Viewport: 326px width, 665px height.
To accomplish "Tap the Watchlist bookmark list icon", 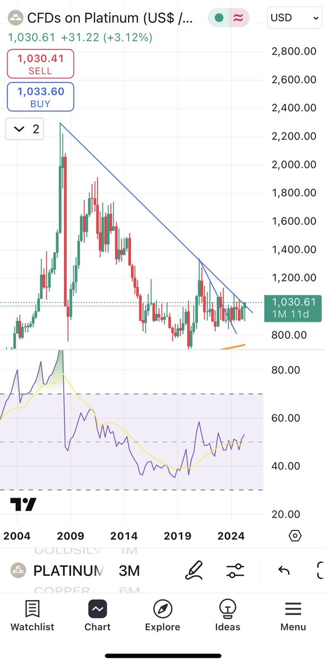I will pos(32,609).
